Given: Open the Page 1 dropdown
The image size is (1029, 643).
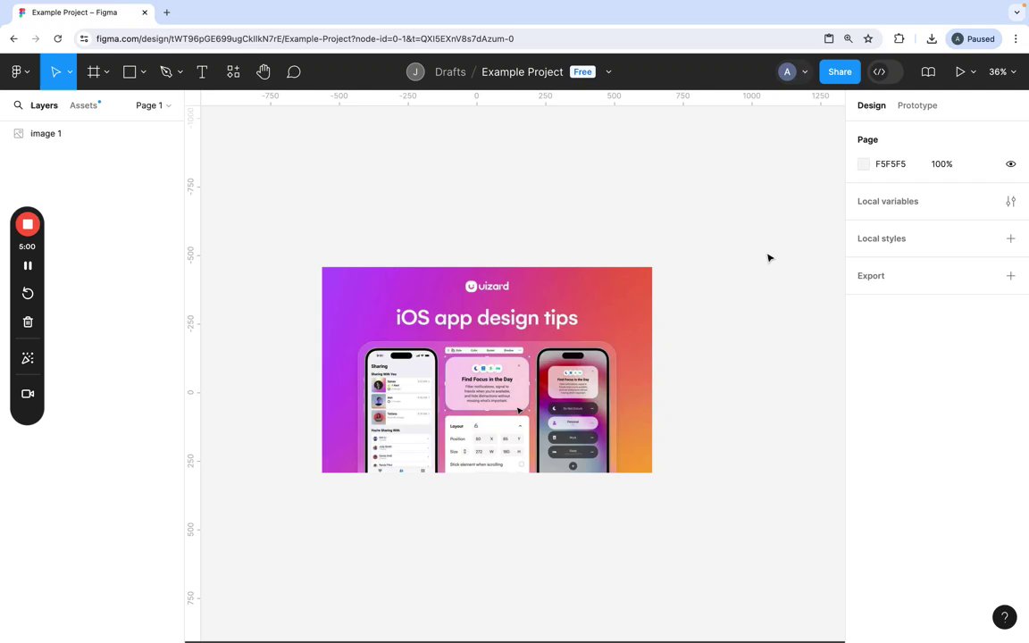Looking at the screenshot, I should coord(153,105).
